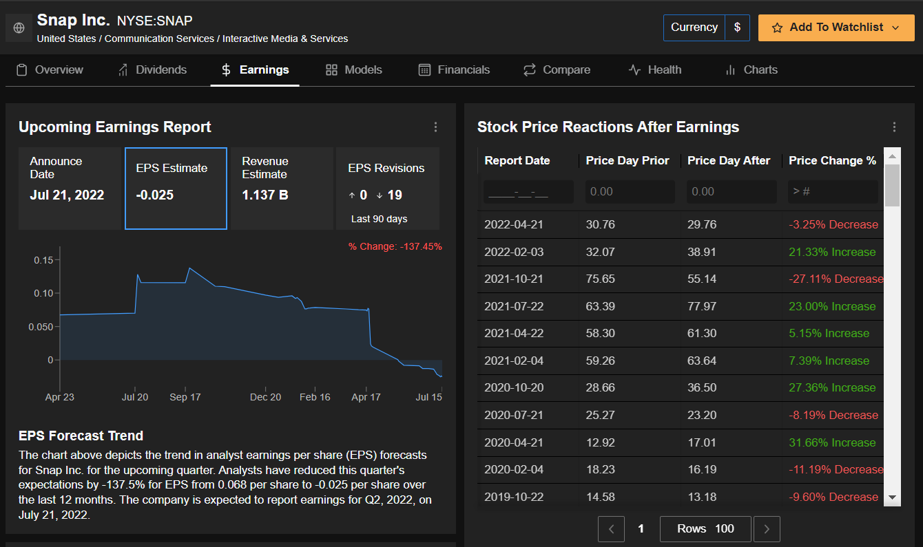The height and width of the screenshot is (547, 923).
Task: Click the grid icon on Models tab
Action: (331, 69)
